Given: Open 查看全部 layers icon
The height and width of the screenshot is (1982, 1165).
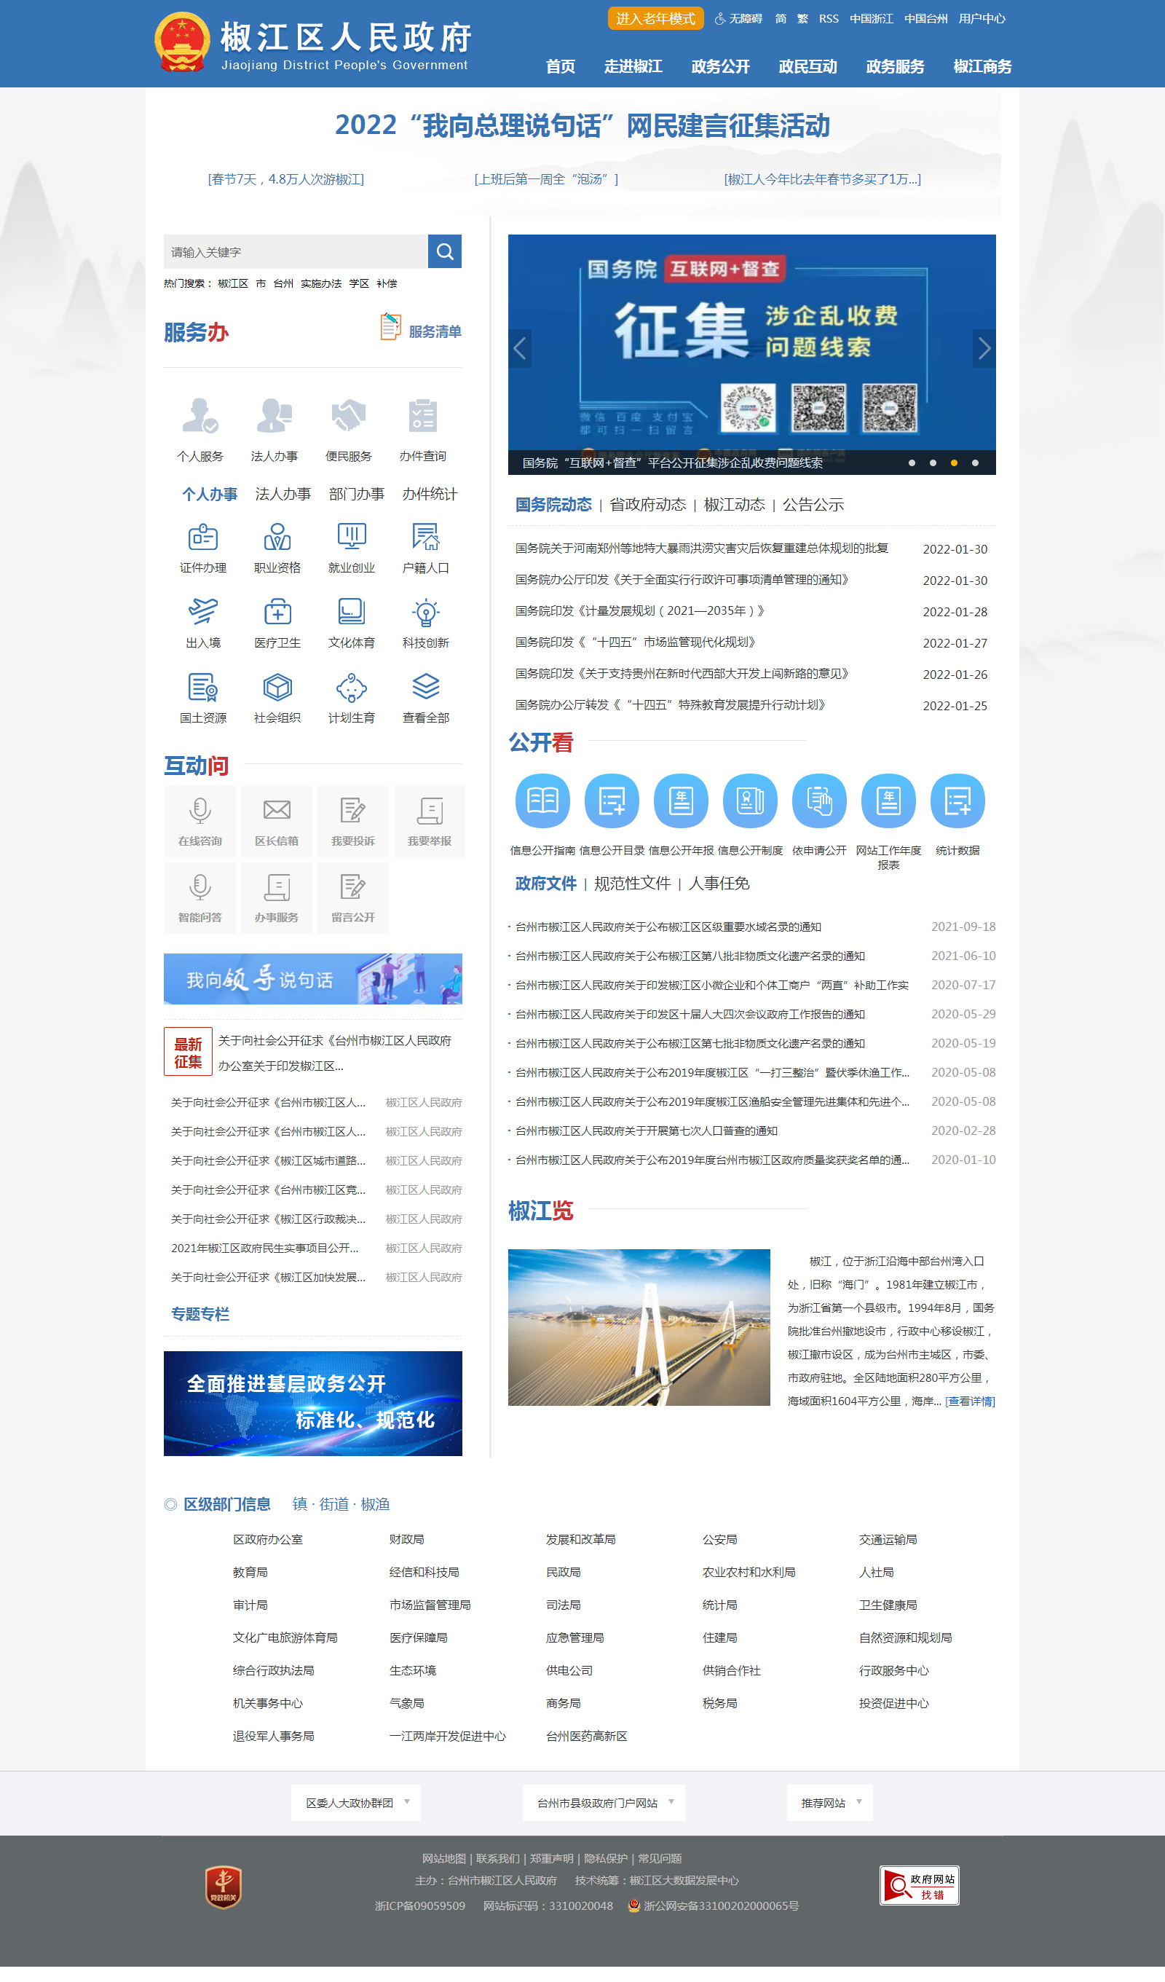Looking at the screenshot, I should (x=425, y=688).
